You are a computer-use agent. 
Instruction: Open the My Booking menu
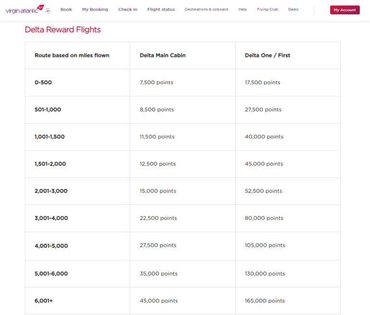tap(95, 10)
